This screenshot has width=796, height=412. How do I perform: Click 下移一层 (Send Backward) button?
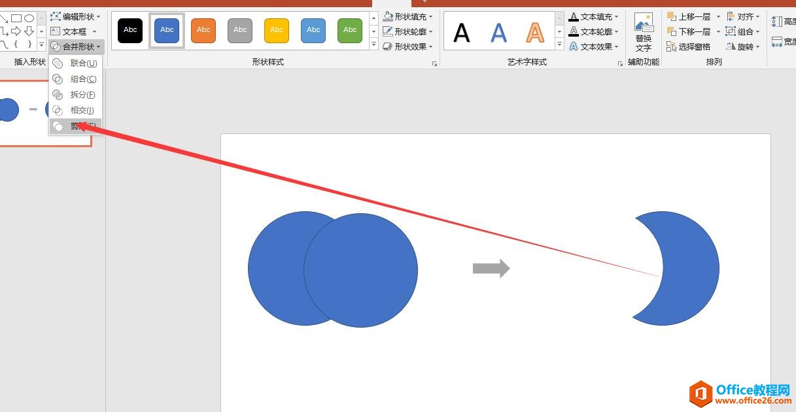click(x=689, y=31)
